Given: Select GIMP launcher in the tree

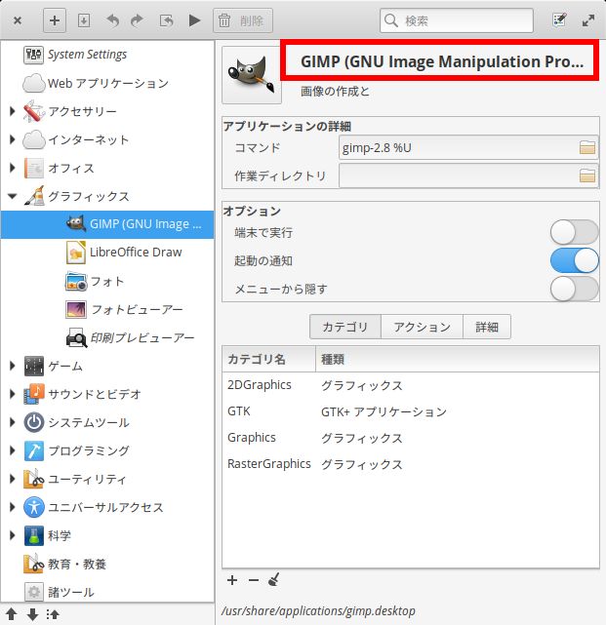Looking at the screenshot, I should (x=107, y=224).
